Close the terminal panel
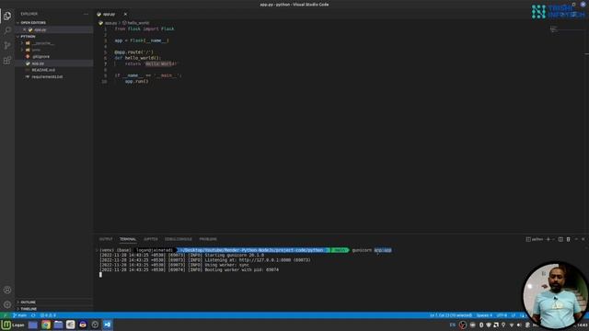This screenshot has width=589, height=331. point(583,239)
